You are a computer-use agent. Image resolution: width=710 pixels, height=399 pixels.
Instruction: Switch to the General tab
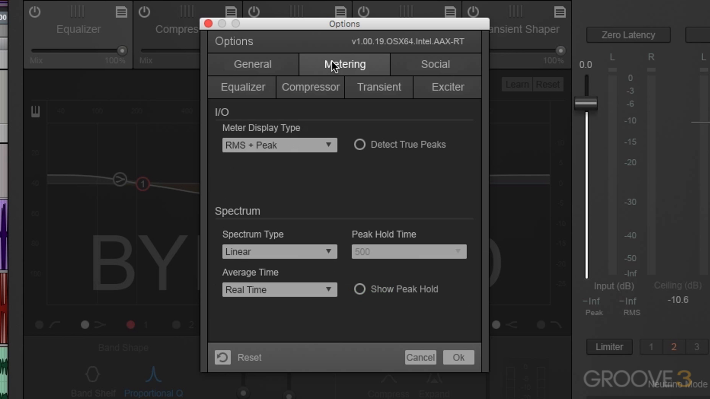click(253, 64)
